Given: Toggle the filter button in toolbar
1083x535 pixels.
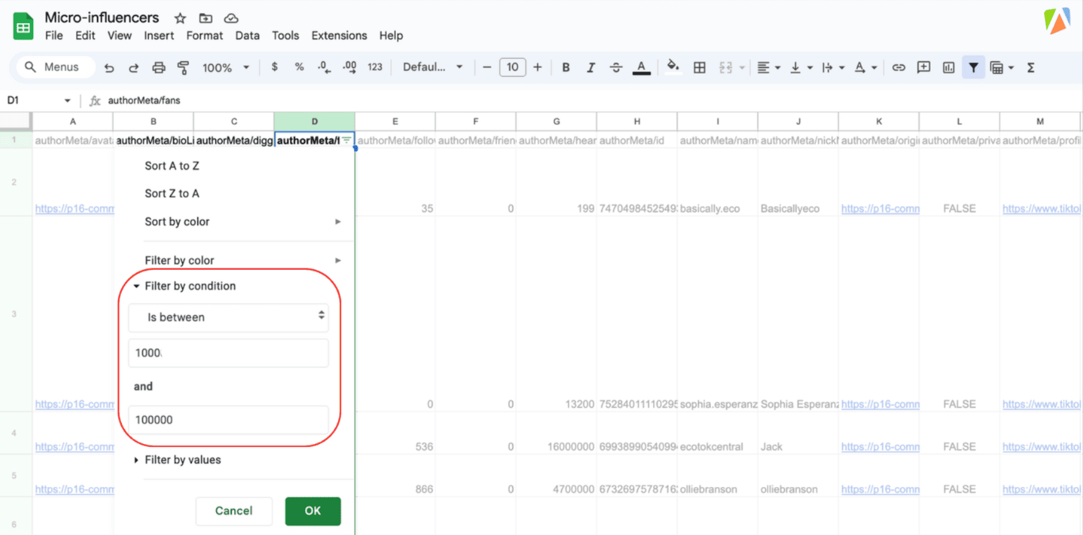Looking at the screenshot, I should [973, 68].
